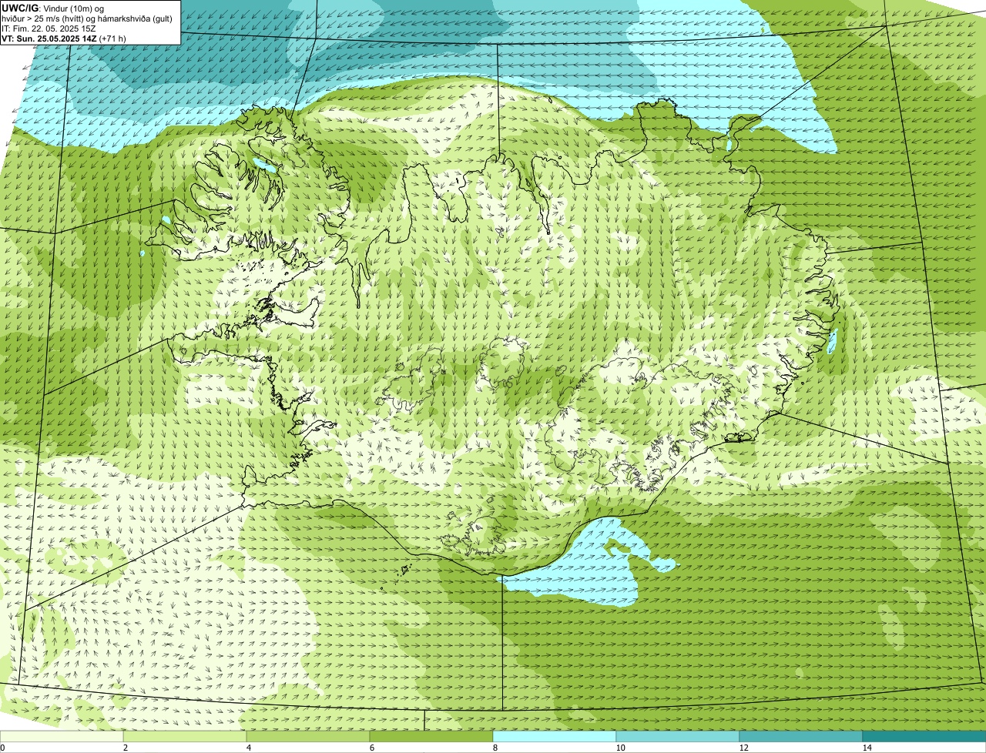Image resolution: width=986 pixels, height=753 pixels.
Task: Click the 0–2 m/s pale cream legend swatch
Action: coord(62,736)
